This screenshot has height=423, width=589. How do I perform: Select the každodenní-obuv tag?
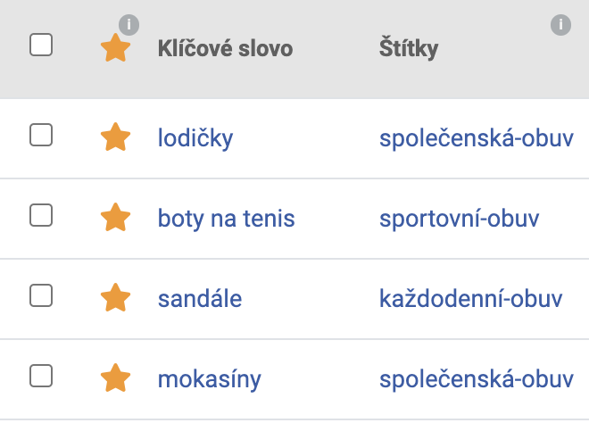pos(470,299)
